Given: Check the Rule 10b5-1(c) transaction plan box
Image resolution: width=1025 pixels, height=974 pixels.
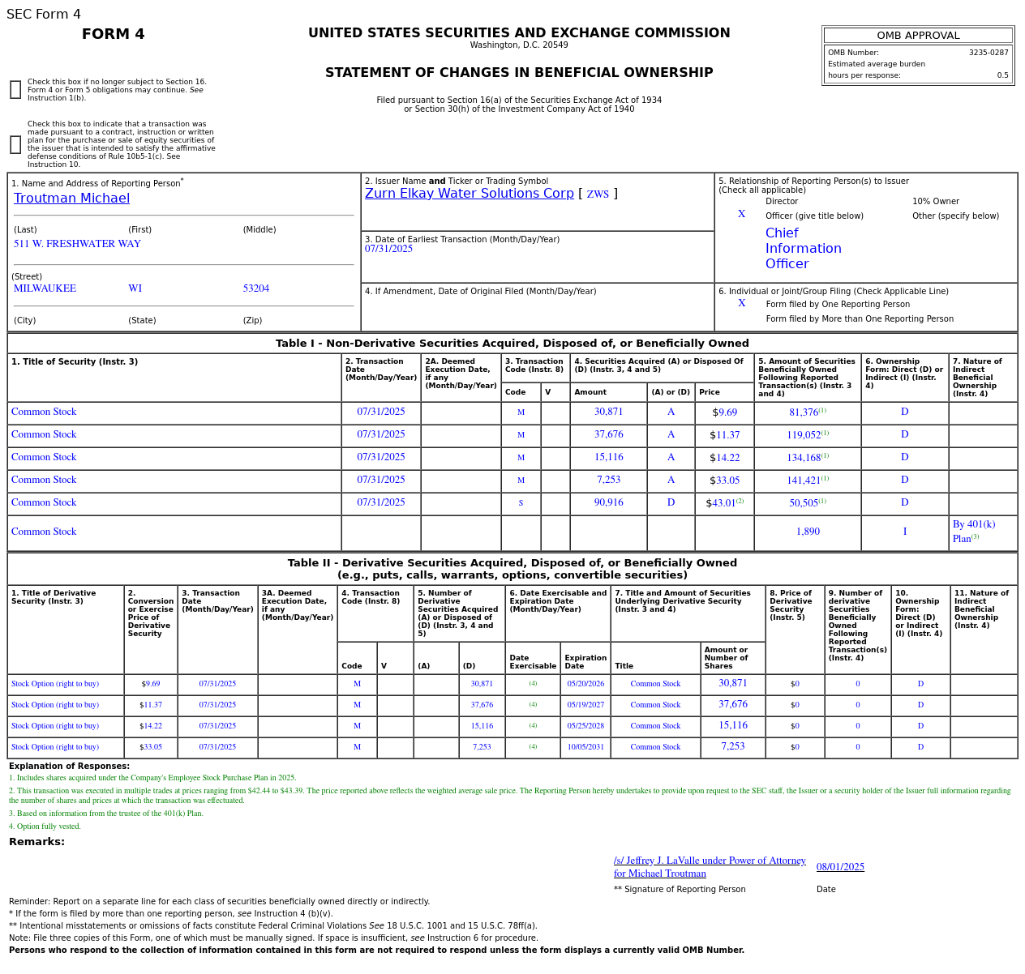Looking at the screenshot, I should tap(15, 145).
